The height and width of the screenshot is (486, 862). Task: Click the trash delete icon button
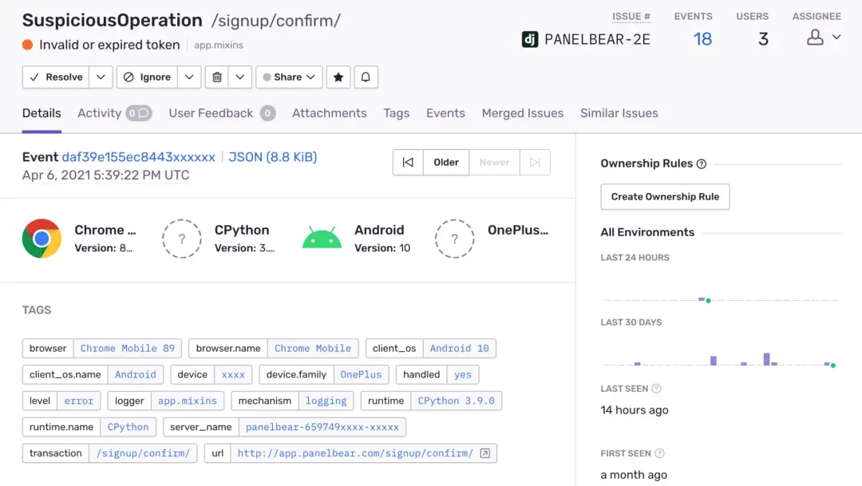pos(217,77)
